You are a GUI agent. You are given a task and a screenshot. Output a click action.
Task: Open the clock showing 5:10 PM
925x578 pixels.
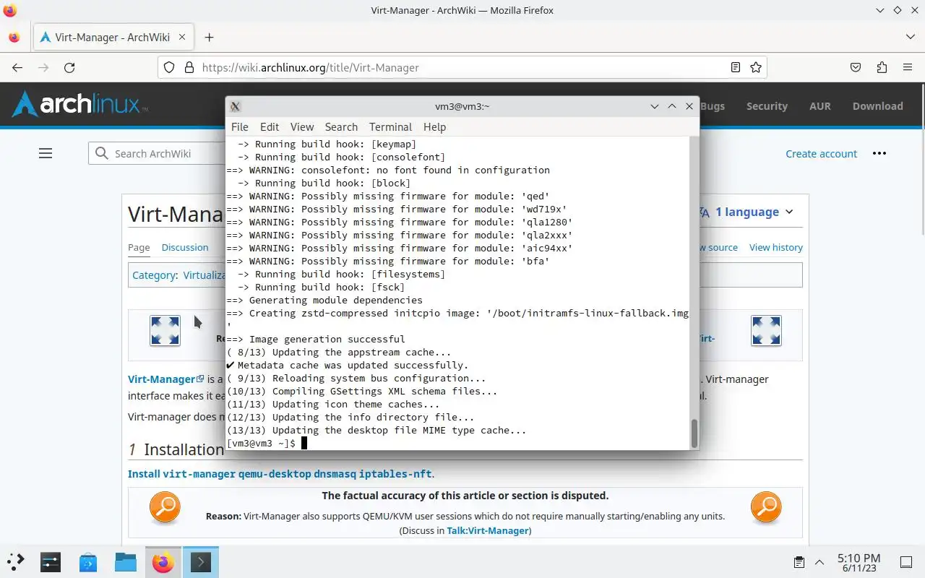(x=859, y=562)
